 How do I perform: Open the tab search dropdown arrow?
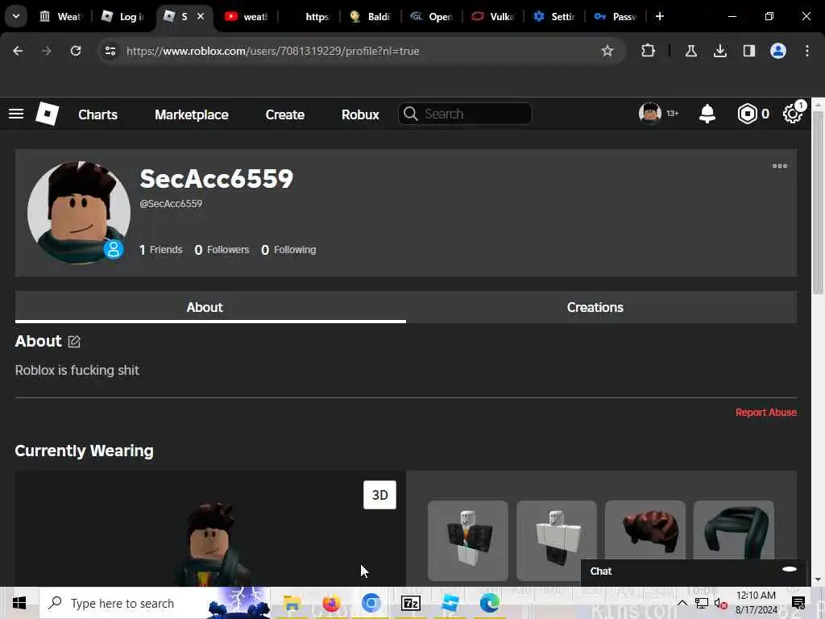[16, 16]
